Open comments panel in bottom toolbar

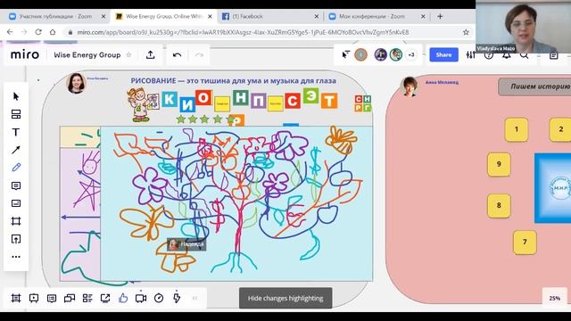[52, 298]
